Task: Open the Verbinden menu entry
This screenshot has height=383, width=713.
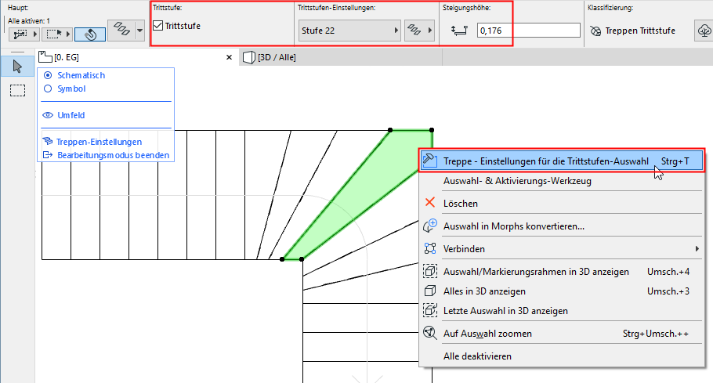Action: [x=562, y=248]
